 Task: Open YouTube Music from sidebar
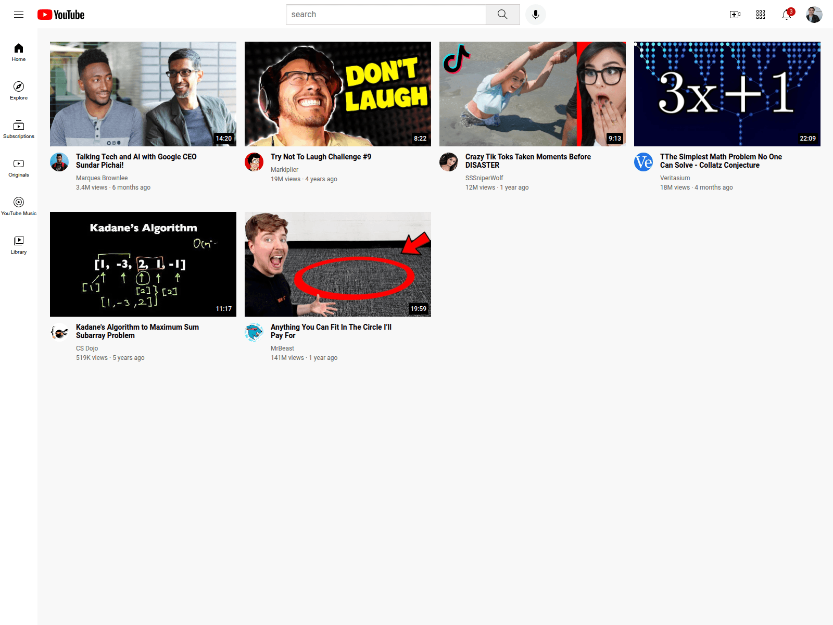[x=19, y=206]
